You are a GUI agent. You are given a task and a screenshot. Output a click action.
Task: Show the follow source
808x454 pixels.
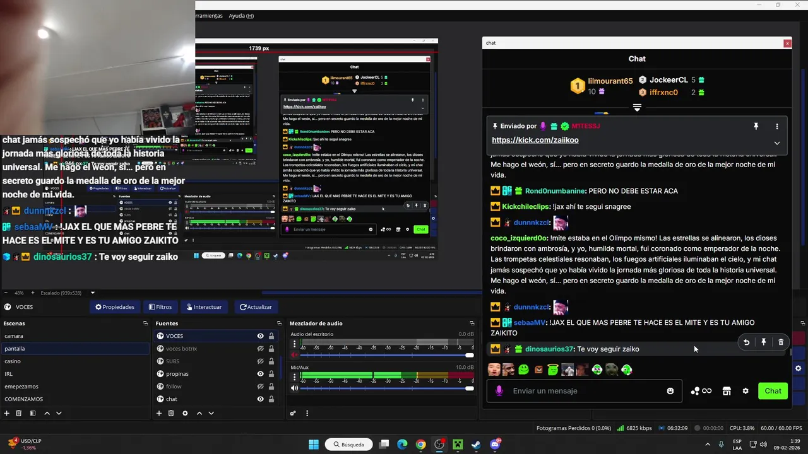260,387
